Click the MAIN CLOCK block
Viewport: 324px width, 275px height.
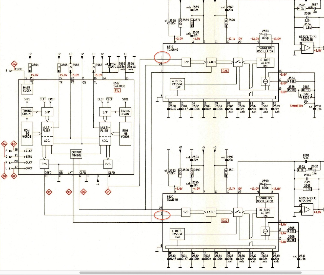coord(27,89)
